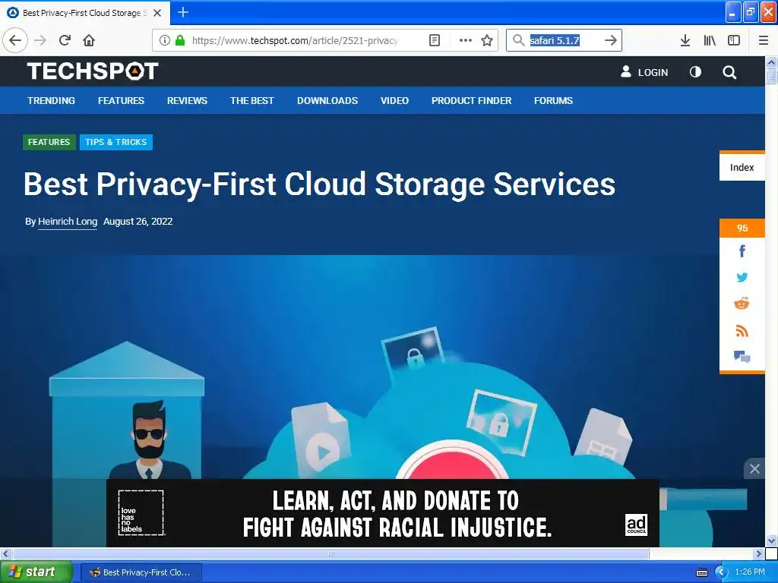The image size is (778, 583).
Task: Share article on Twitter
Action: click(742, 277)
